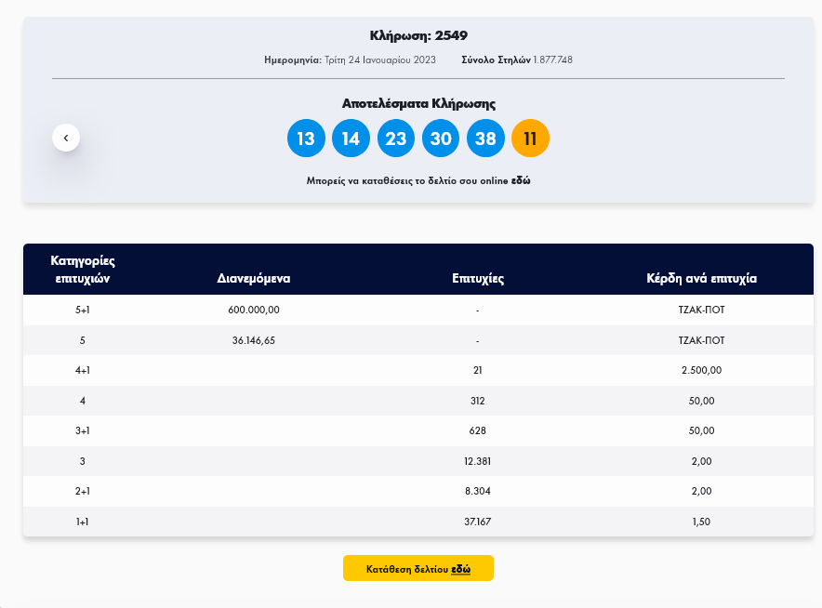Click the 12.381 winners count cell
The width and height of the screenshot is (822, 608).
(x=477, y=461)
